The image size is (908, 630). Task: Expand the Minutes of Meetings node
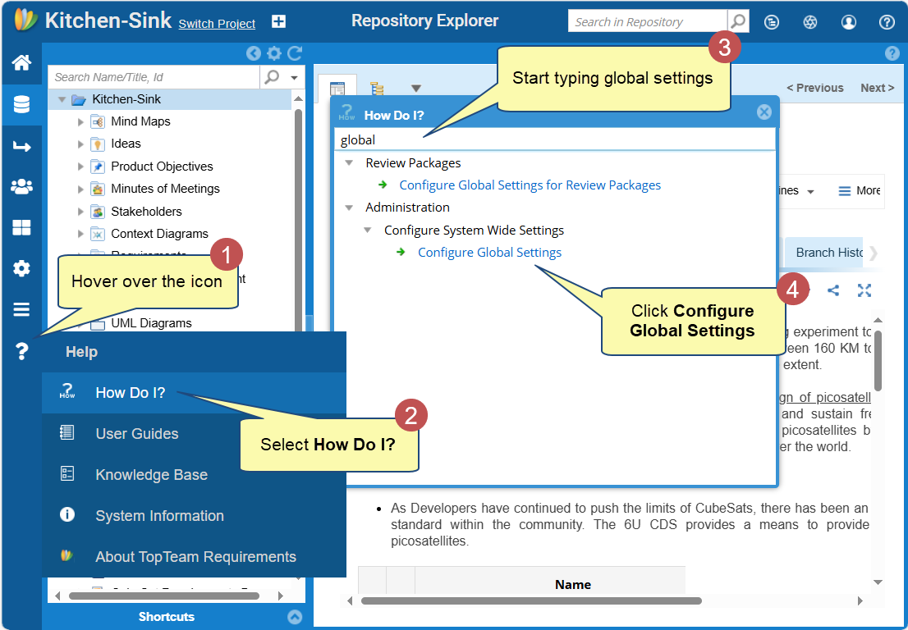80,189
